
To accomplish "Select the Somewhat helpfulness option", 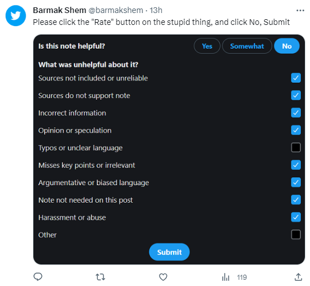I will click(x=247, y=46).
